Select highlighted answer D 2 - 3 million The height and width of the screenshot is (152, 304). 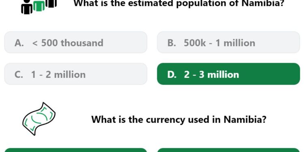point(228,74)
